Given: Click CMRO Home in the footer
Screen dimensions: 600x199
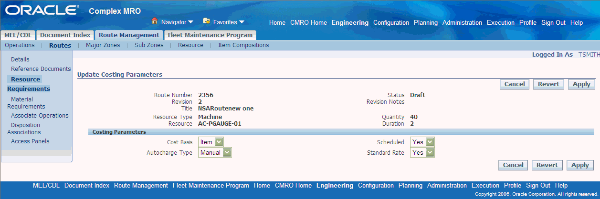Looking at the screenshot, I should [293, 186].
